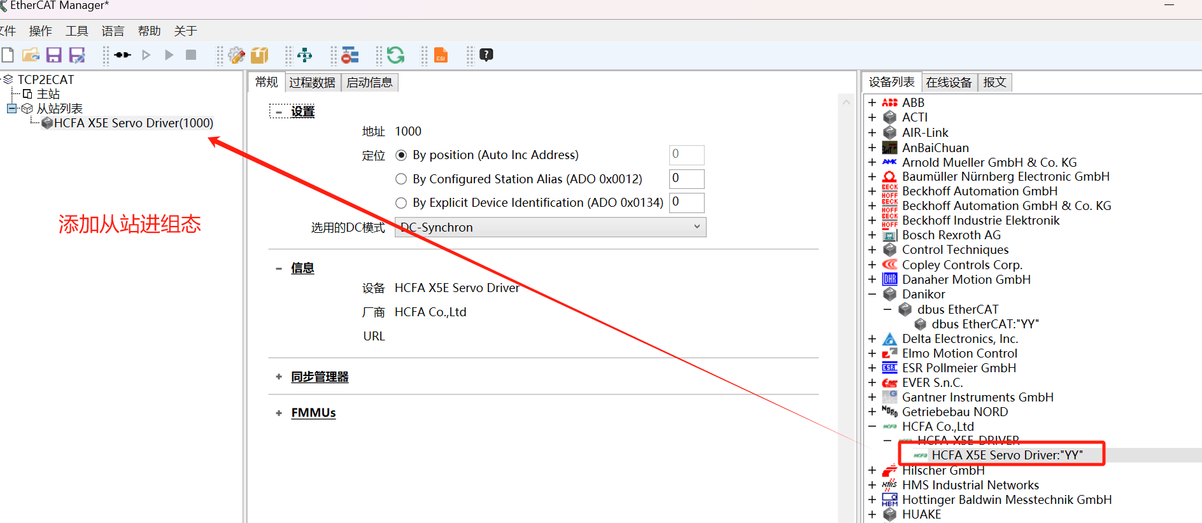Select the 主站 tree node
The width and height of the screenshot is (1202, 523).
pyautogui.click(x=48, y=94)
